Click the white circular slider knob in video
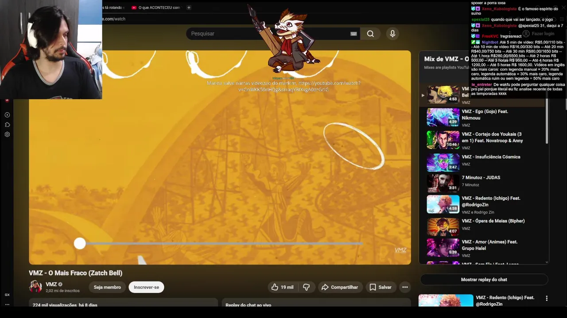This screenshot has height=318, width=567. [x=80, y=243]
